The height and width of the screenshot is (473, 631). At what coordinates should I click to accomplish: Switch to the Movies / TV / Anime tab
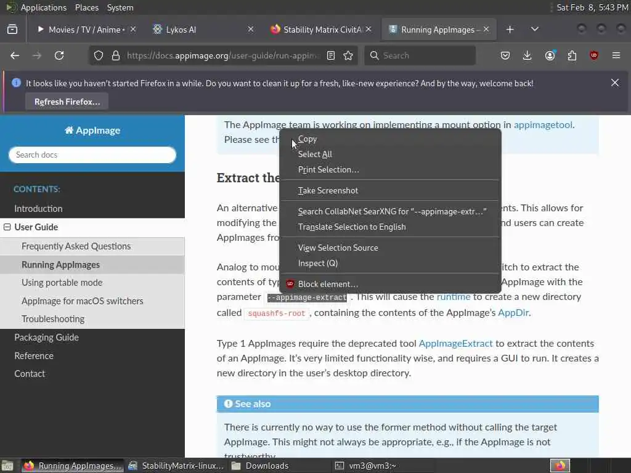[x=86, y=30]
